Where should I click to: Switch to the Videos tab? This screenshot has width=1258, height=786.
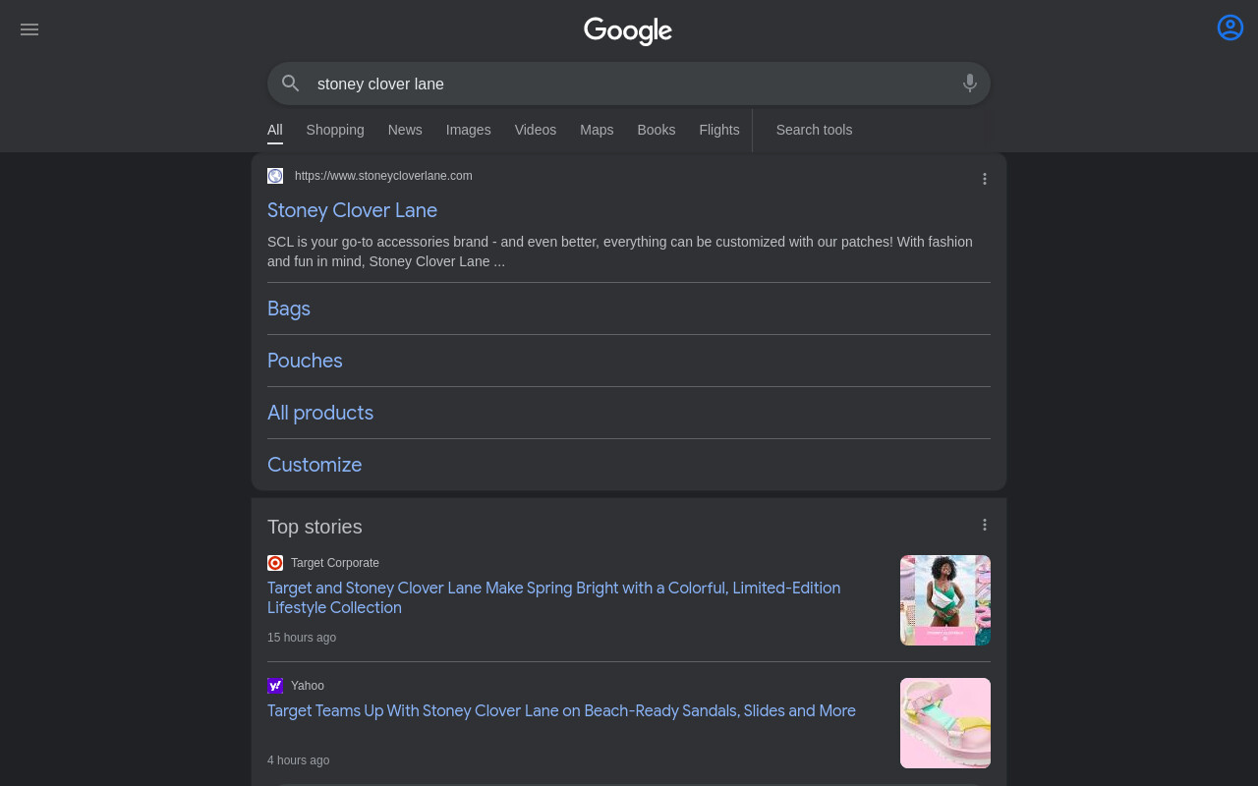(x=536, y=130)
